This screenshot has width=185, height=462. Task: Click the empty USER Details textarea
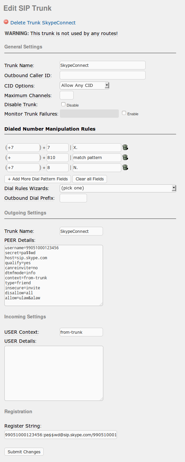point(54,373)
